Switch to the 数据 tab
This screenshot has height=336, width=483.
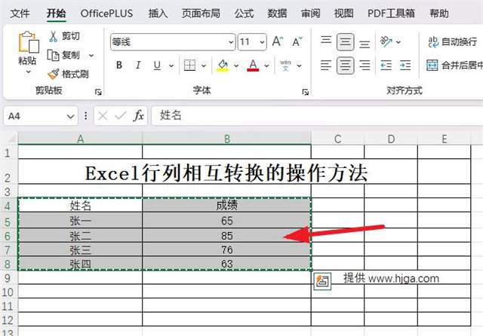pos(277,14)
